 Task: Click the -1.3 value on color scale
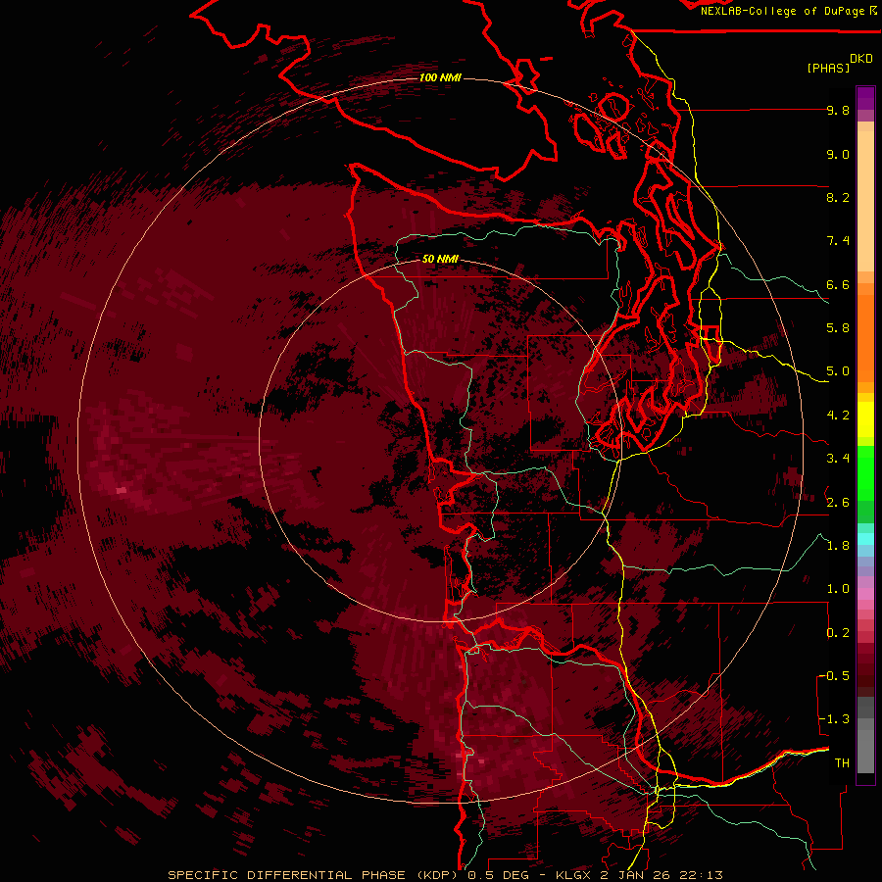[834, 719]
